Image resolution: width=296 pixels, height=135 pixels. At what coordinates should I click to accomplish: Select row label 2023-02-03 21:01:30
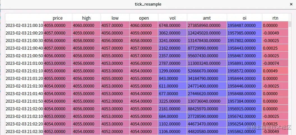point(24,86)
